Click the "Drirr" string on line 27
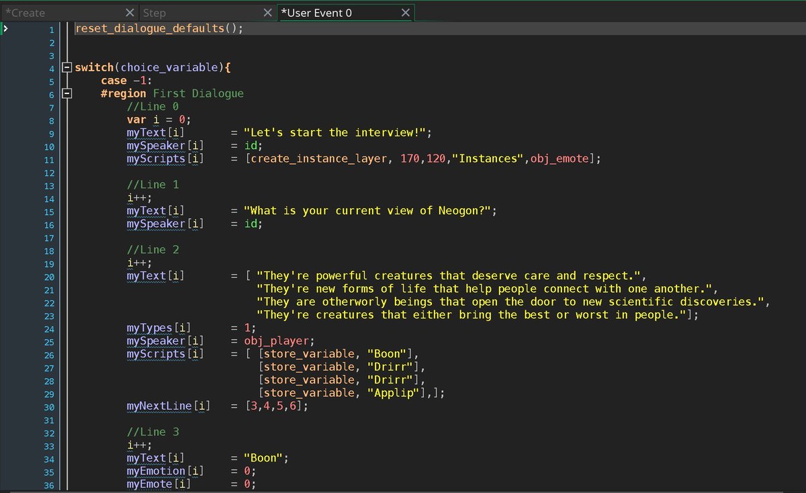The height and width of the screenshot is (493, 806). click(x=390, y=367)
